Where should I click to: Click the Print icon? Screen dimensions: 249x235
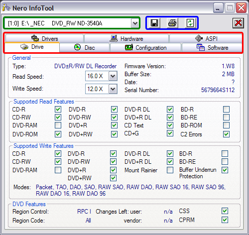pyautogui.click(x=172, y=23)
